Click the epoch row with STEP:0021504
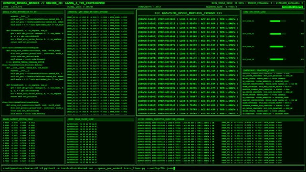 pos(188,92)
